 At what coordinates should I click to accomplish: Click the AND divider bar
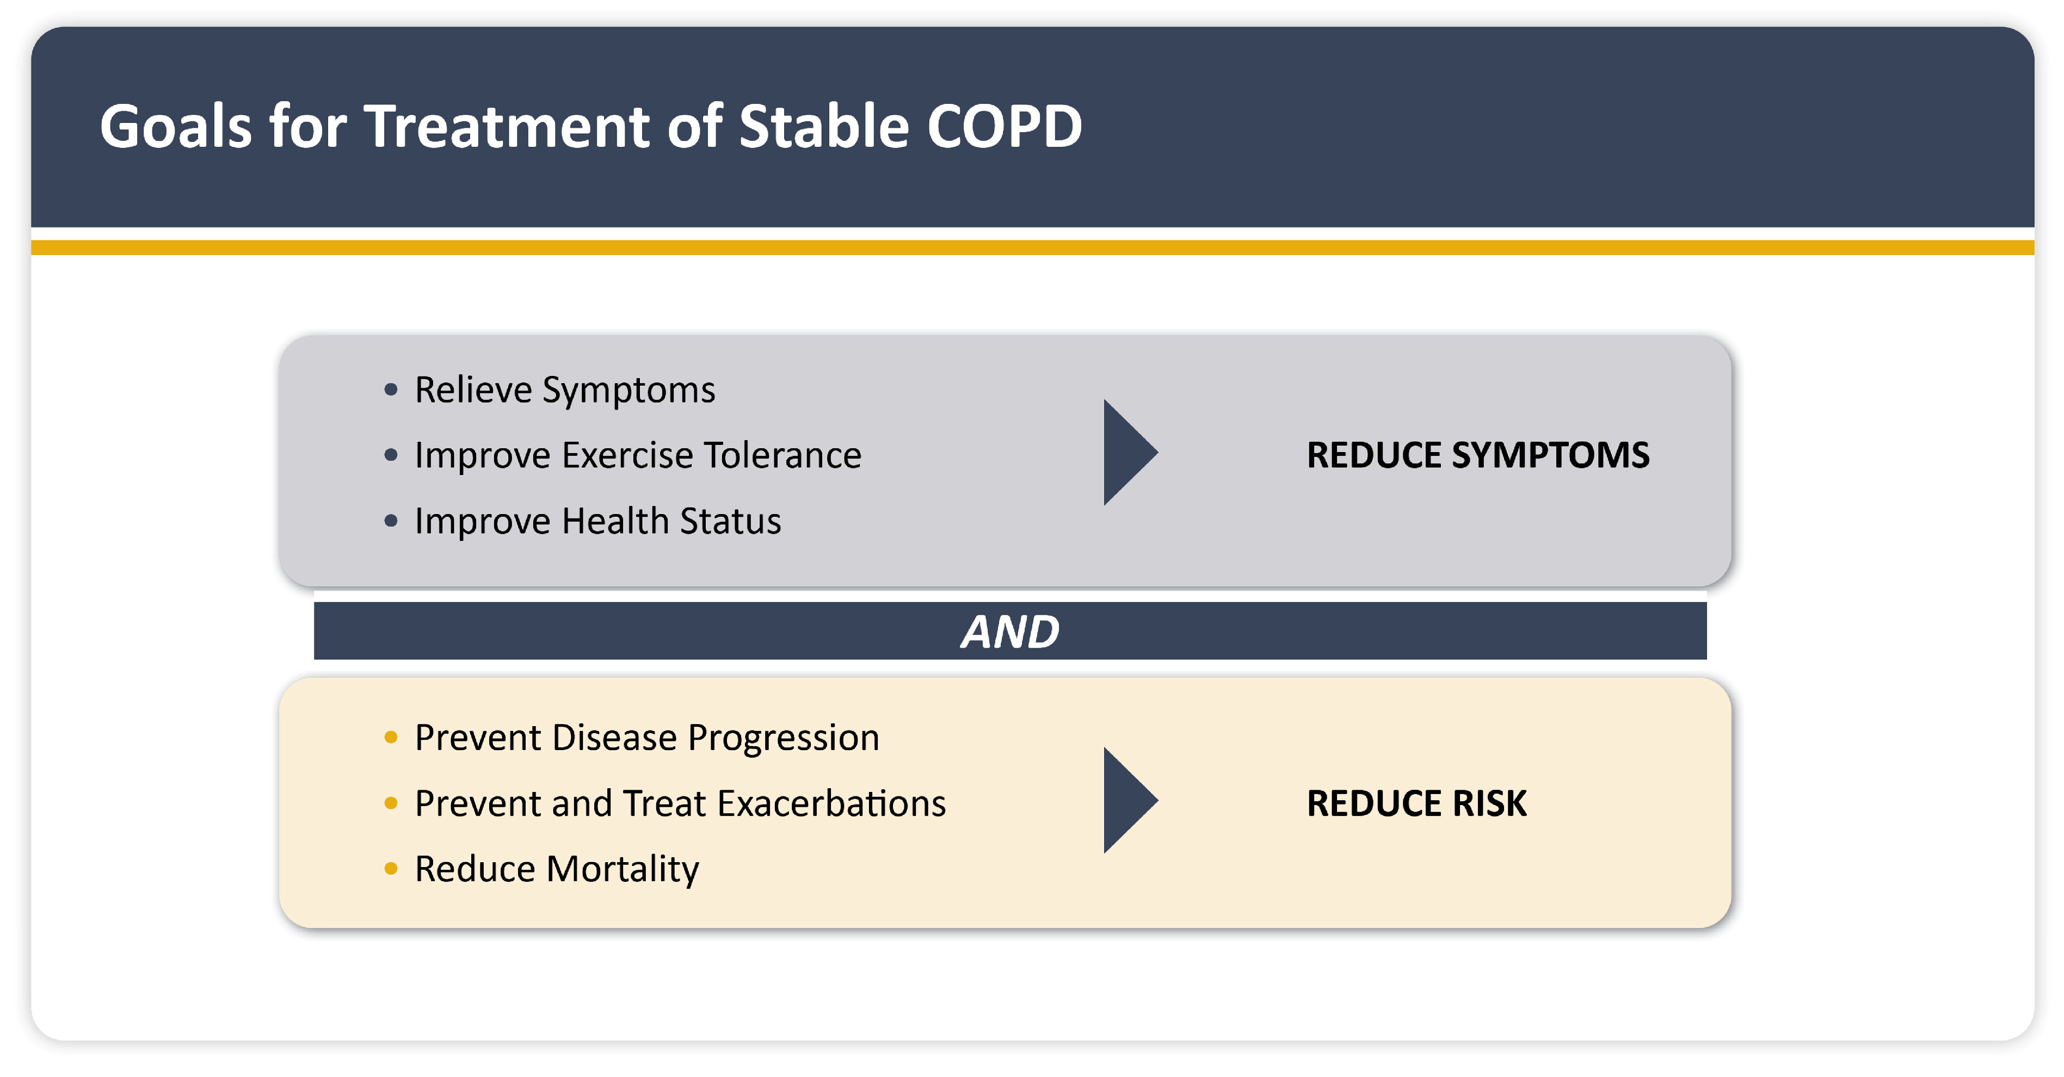point(1009,631)
